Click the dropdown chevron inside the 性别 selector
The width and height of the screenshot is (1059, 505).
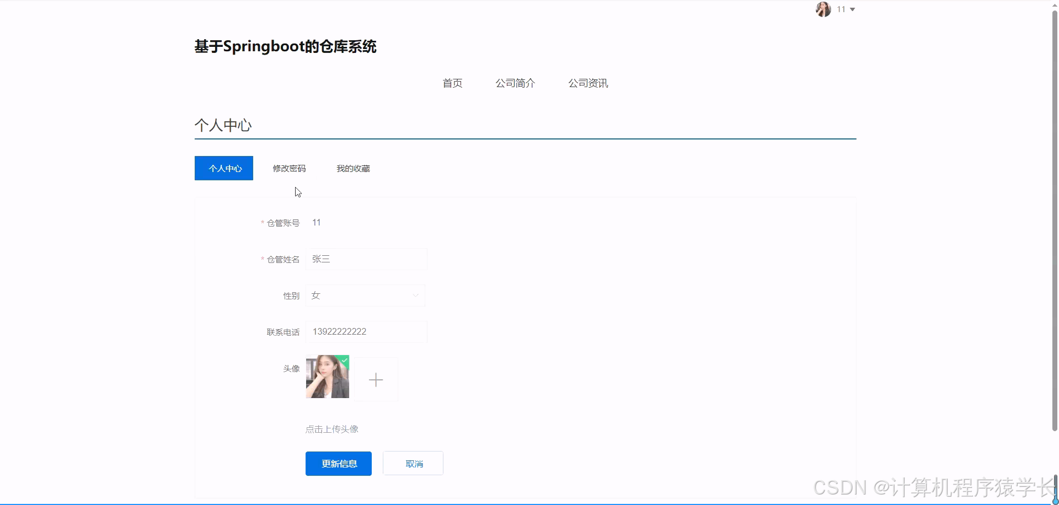[x=415, y=296]
